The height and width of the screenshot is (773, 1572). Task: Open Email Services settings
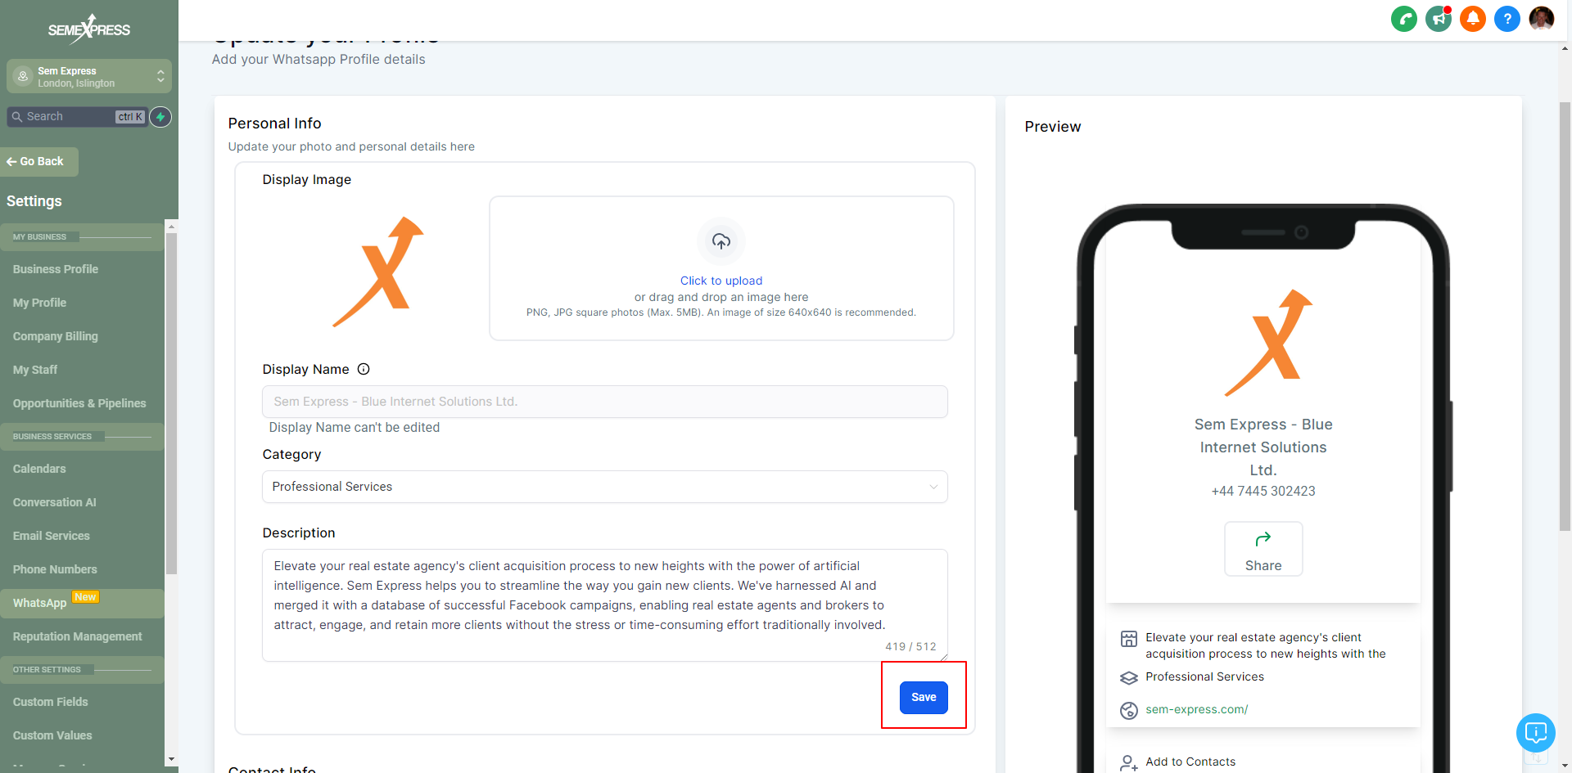coord(52,536)
